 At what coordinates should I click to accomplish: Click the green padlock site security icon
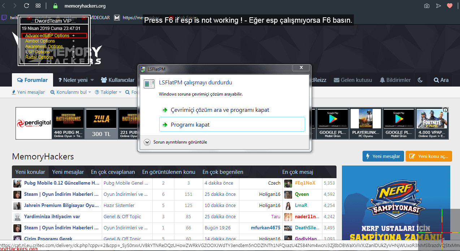point(55,6)
